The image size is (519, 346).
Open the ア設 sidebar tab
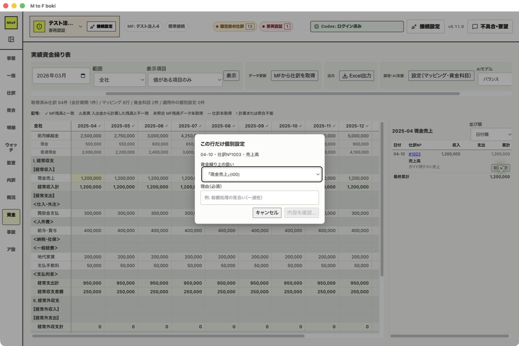(11, 249)
